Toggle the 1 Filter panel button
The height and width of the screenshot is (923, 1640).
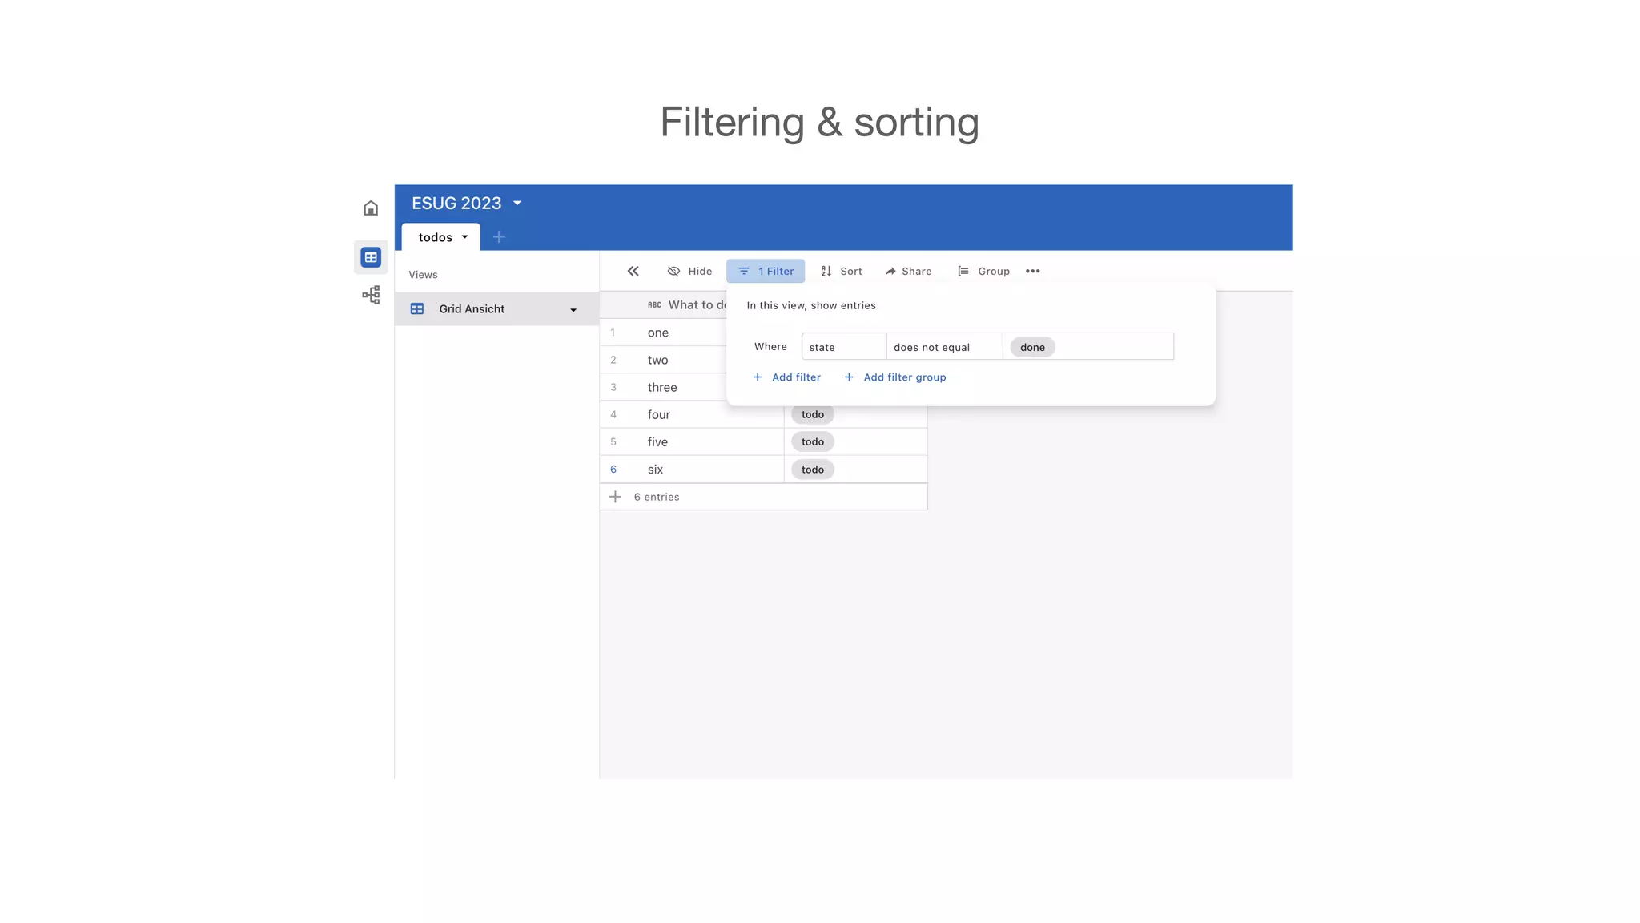click(x=766, y=271)
